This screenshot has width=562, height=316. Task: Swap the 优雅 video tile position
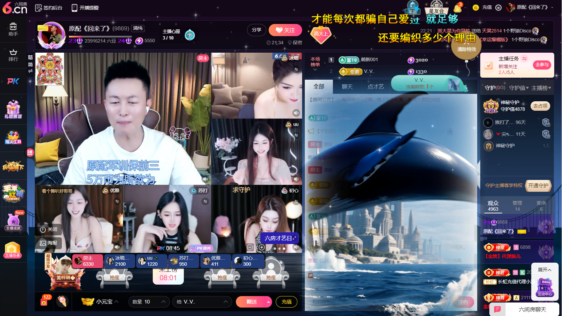point(117,202)
